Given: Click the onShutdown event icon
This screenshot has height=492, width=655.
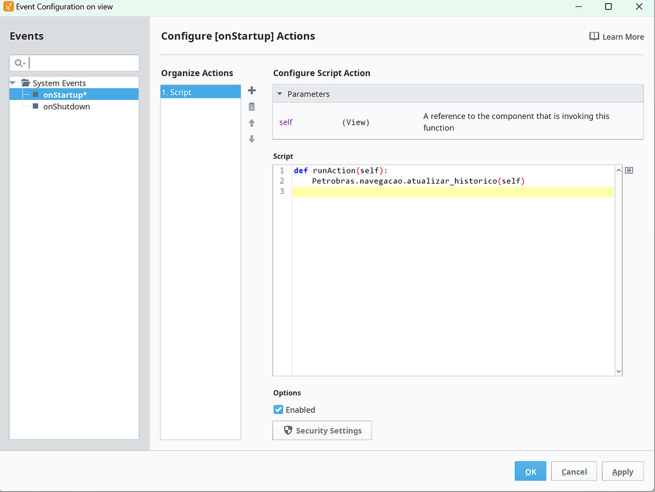Looking at the screenshot, I should coord(36,106).
